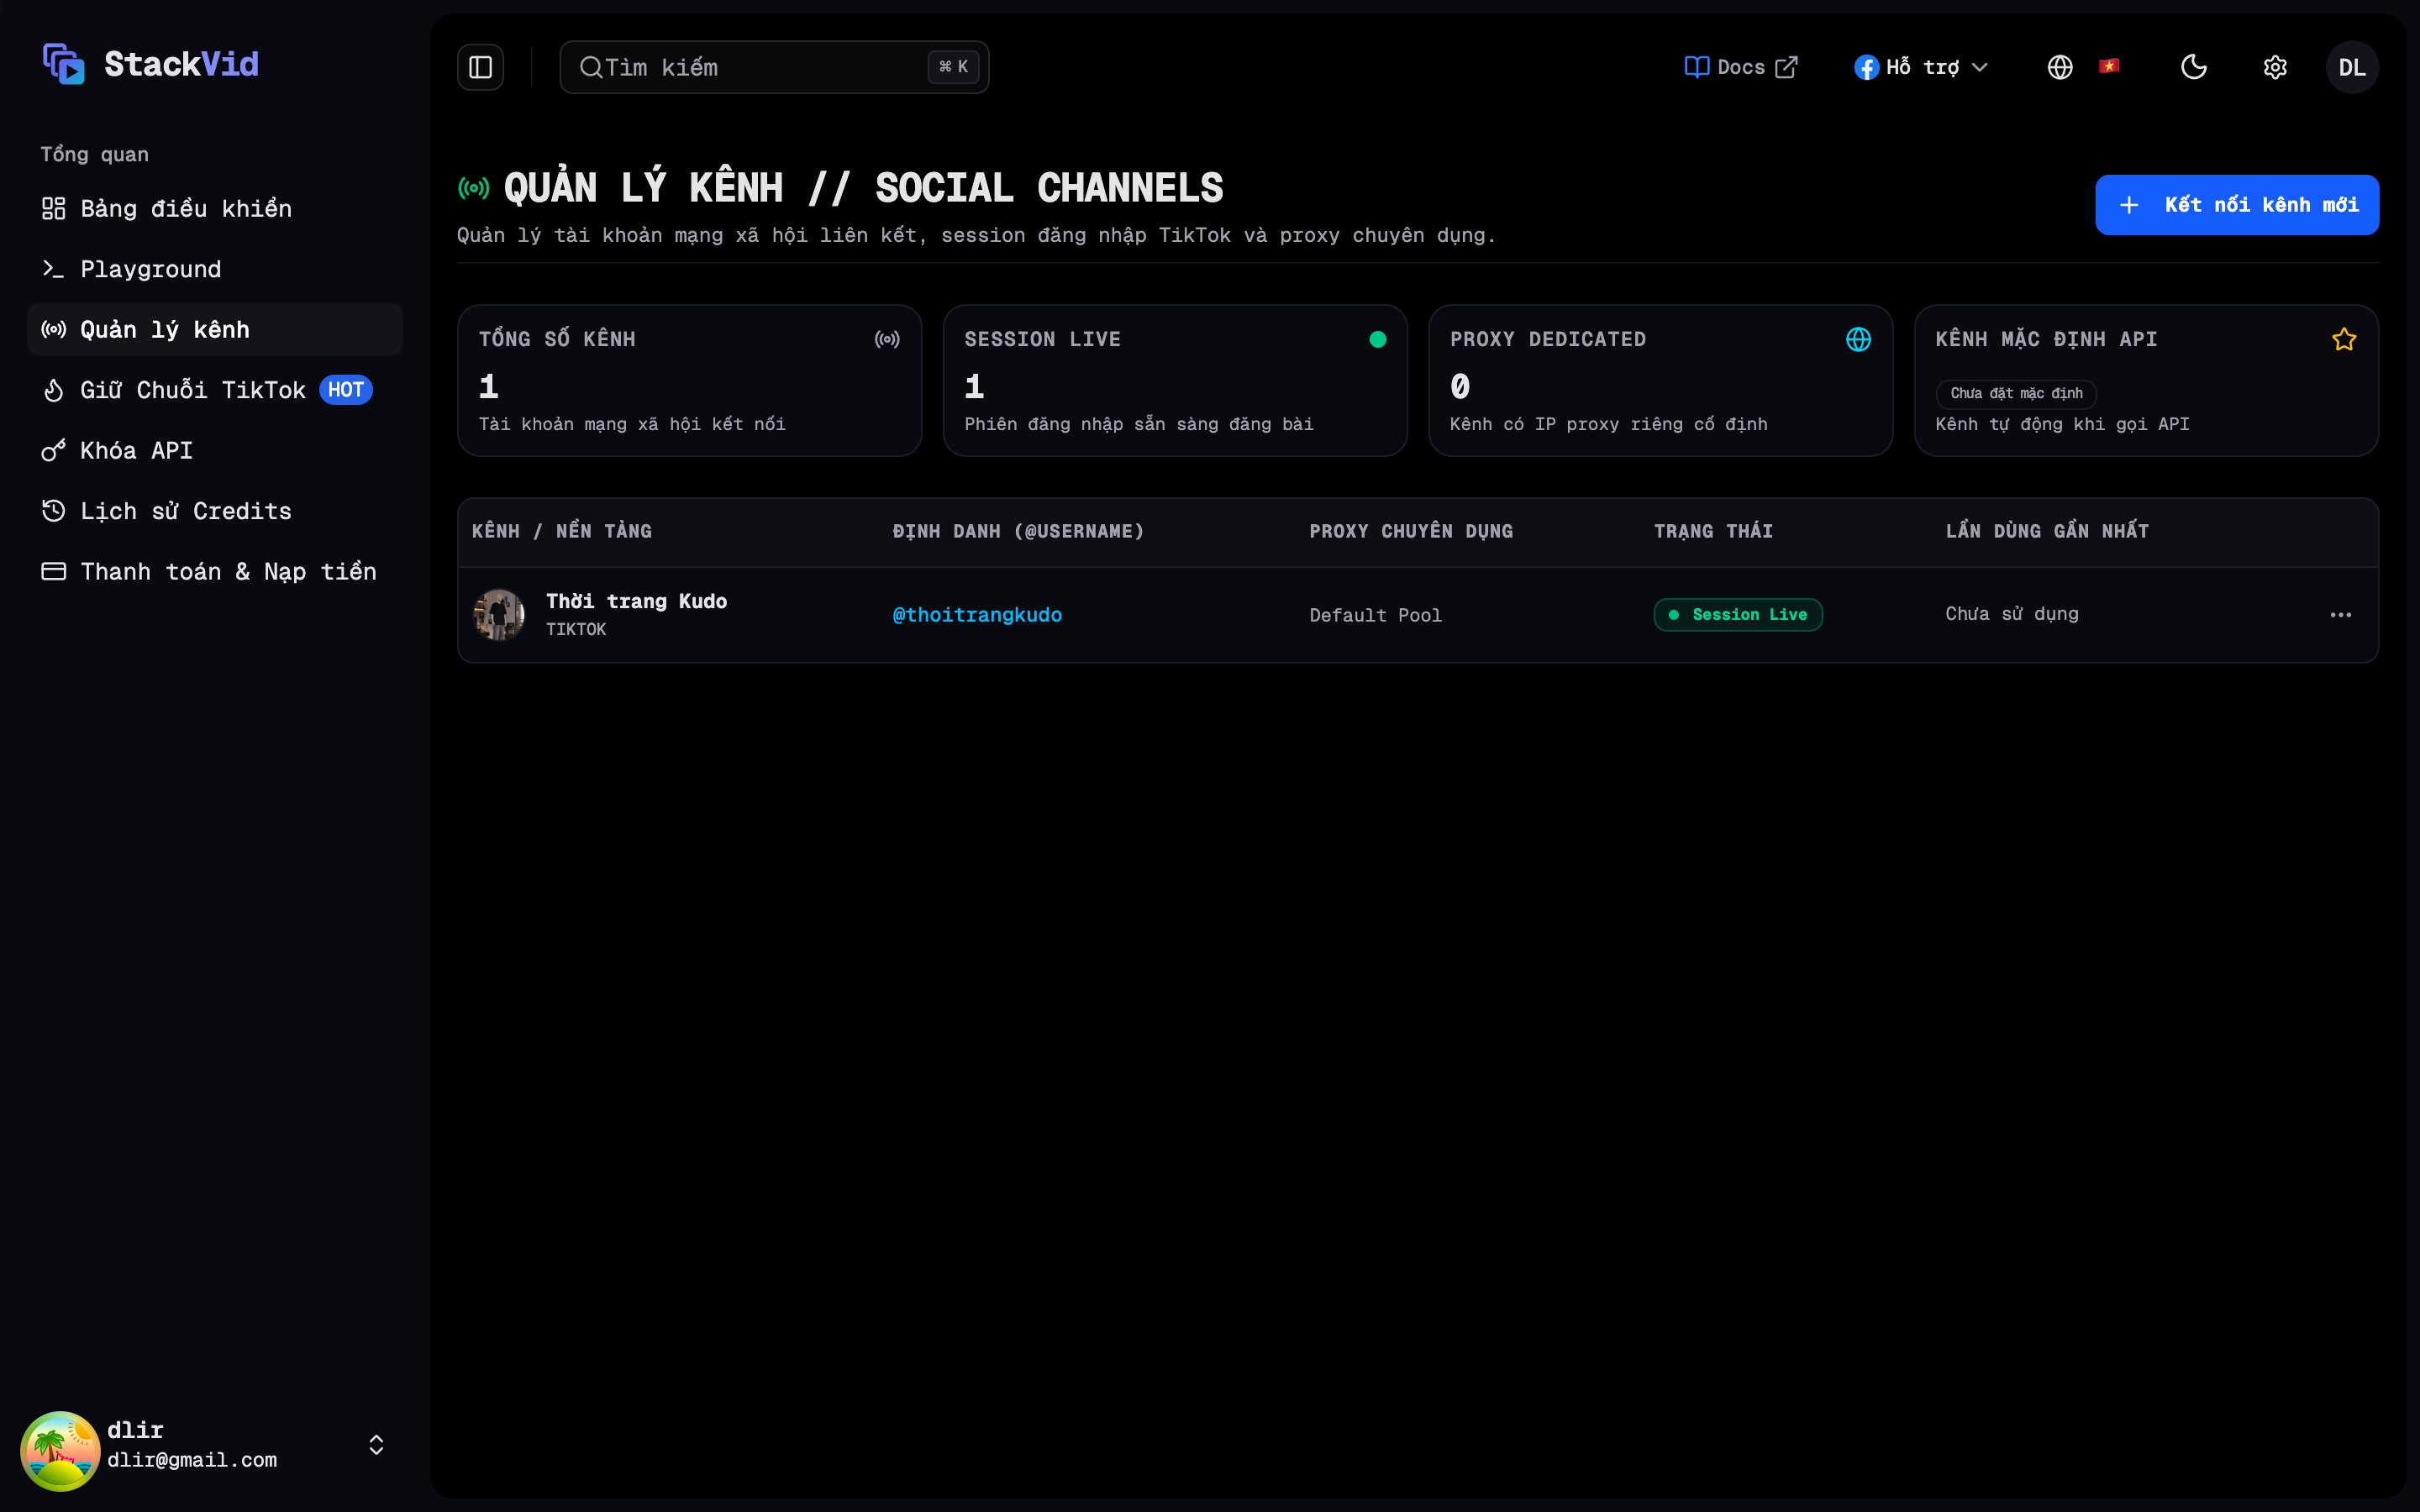Open the @thoitrangkudo username link

pyautogui.click(x=977, y=615)
